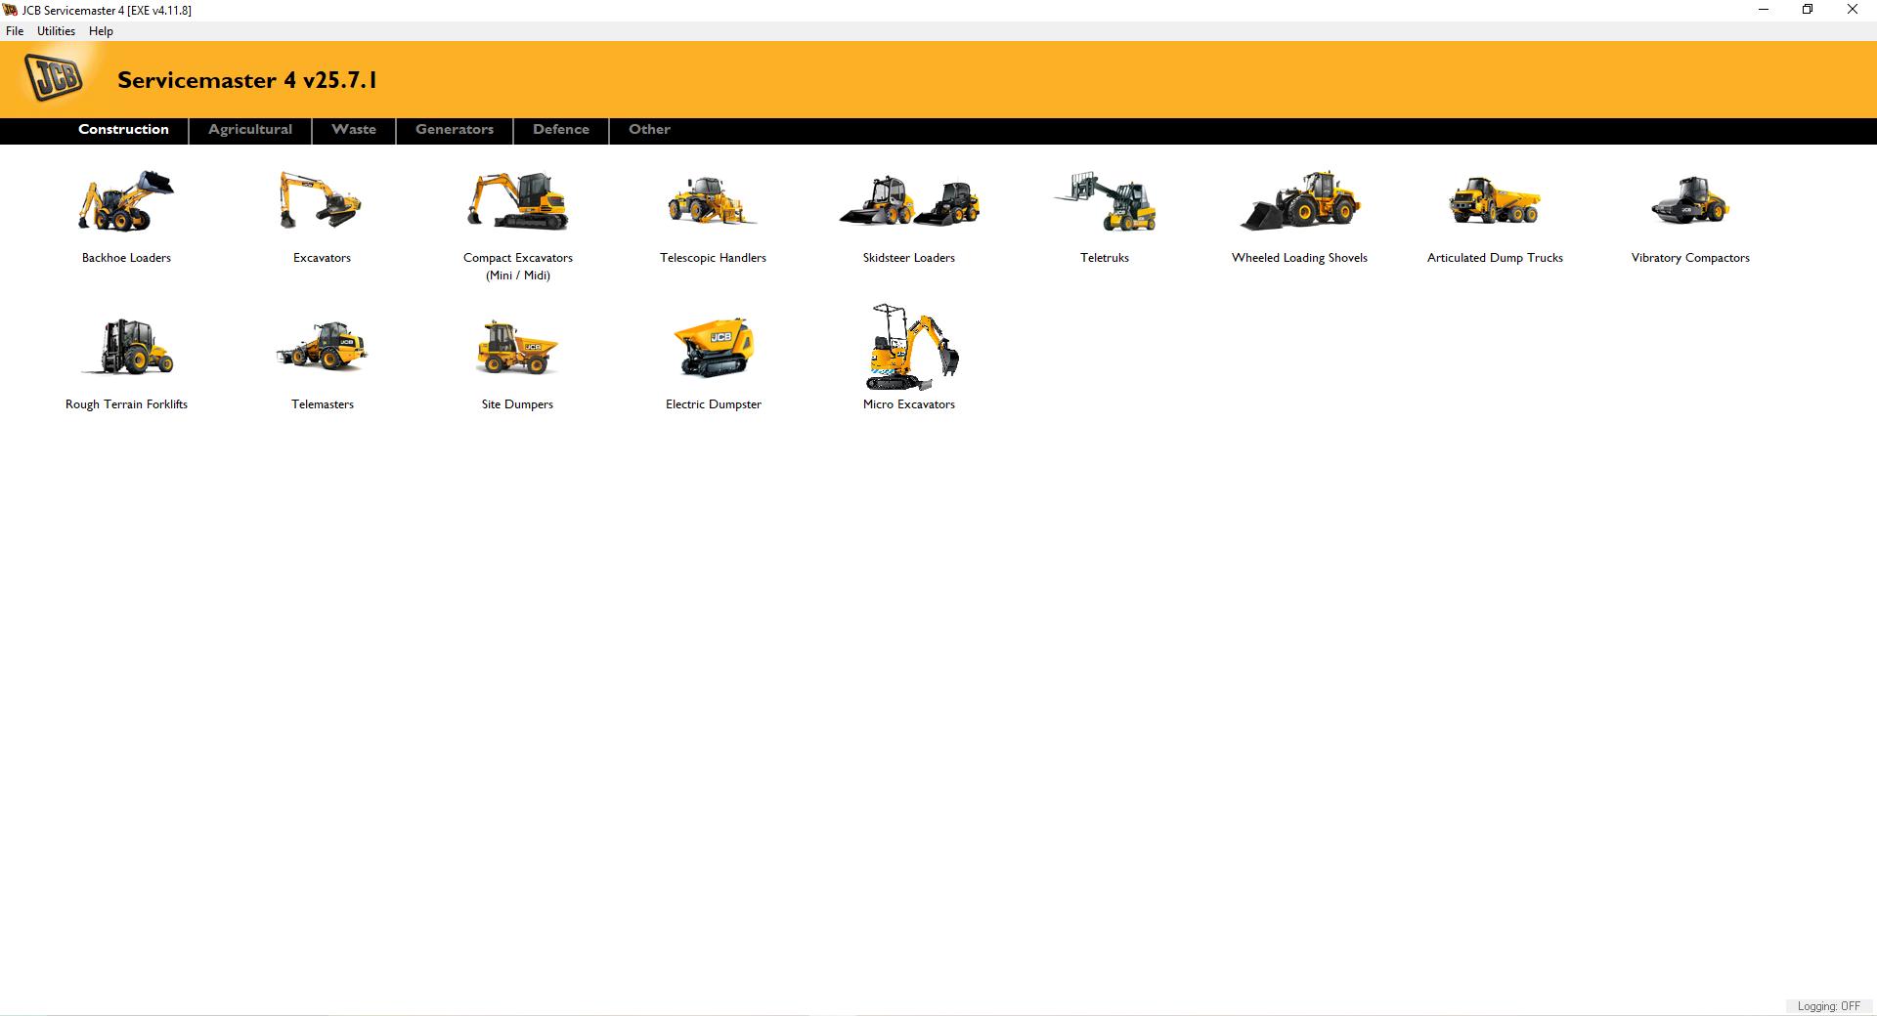Viewport: 1877px width, 1016px height.
Task: Click the Servicemaster 4 v25.7.1 title
Action: (x=247, y=80)
